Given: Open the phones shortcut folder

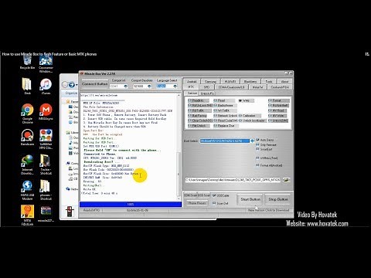Looking at the screenshot, I should point(46,190).
